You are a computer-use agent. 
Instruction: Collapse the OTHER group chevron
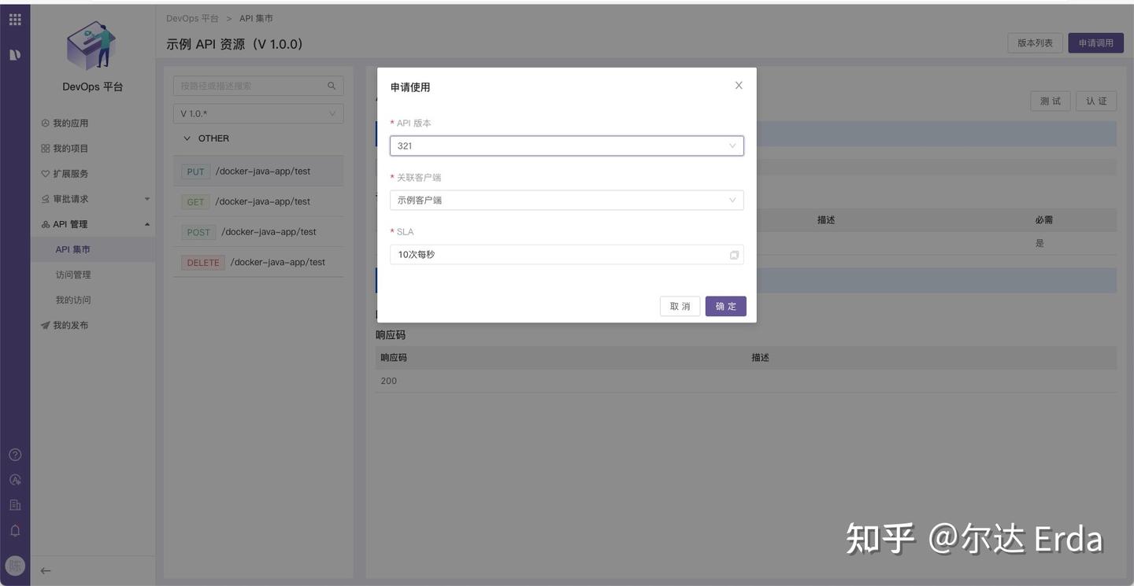[187, 138]
